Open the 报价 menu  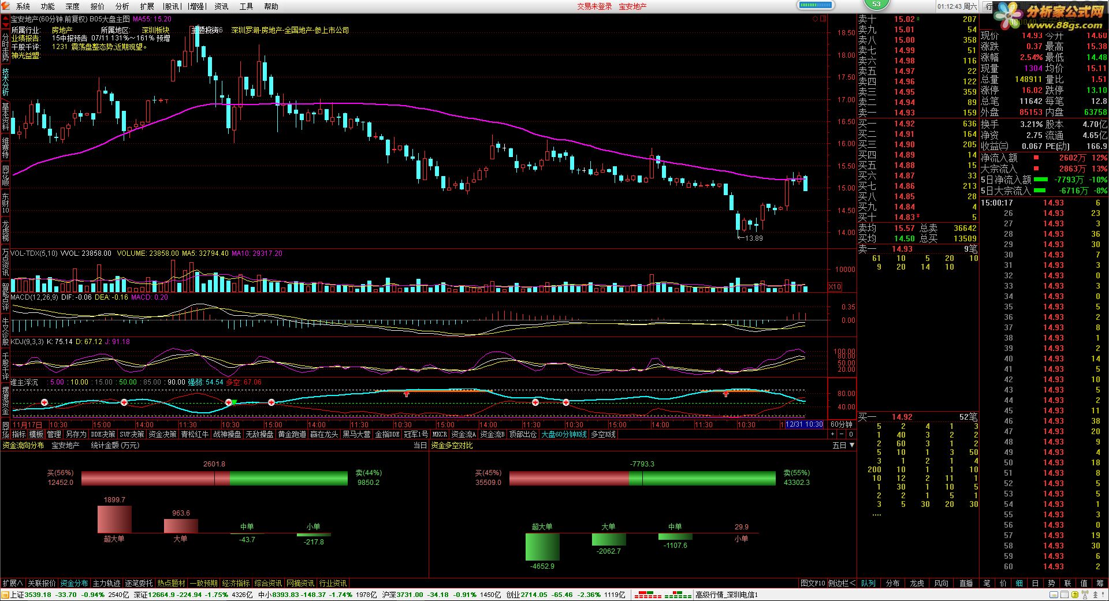pyautogui.click(x=98, y=6)
